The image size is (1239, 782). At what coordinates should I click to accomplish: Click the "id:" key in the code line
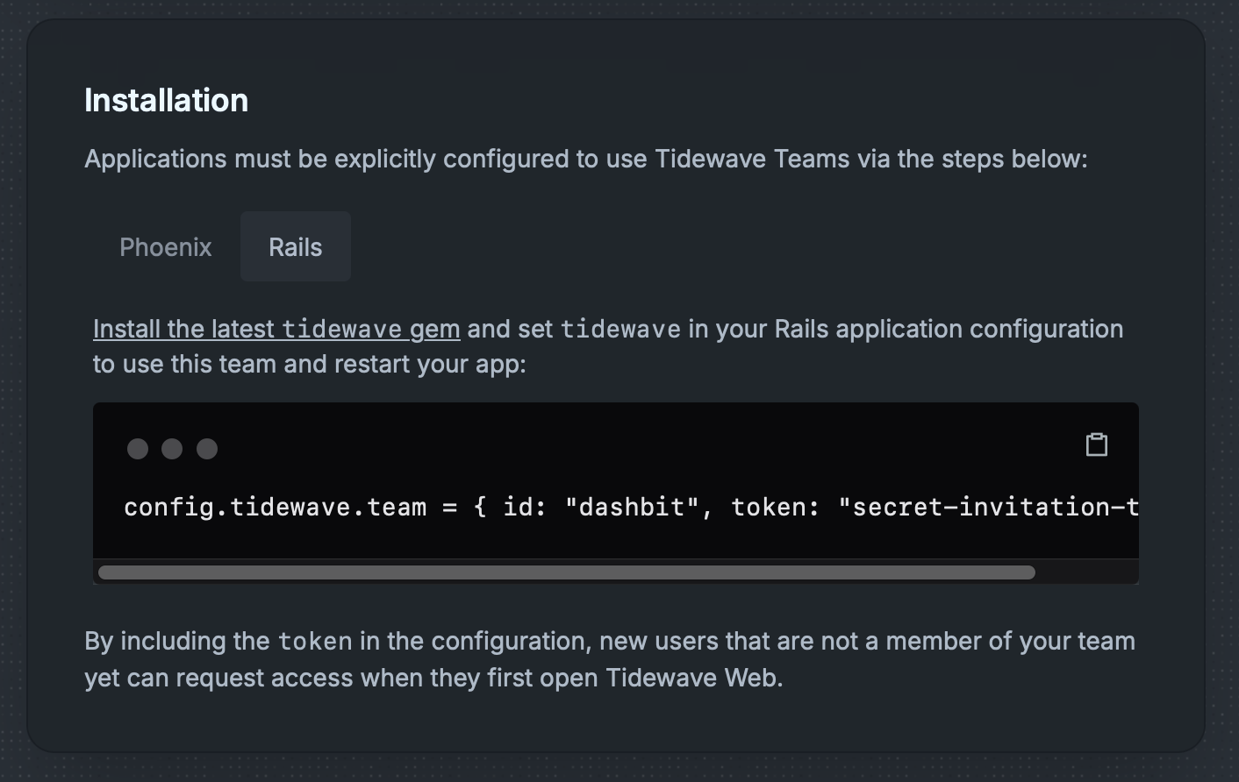click(525, 508)
